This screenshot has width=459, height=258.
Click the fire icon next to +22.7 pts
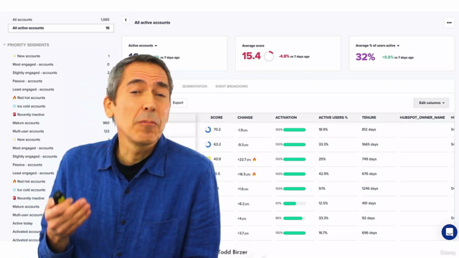tap(254, 159)
